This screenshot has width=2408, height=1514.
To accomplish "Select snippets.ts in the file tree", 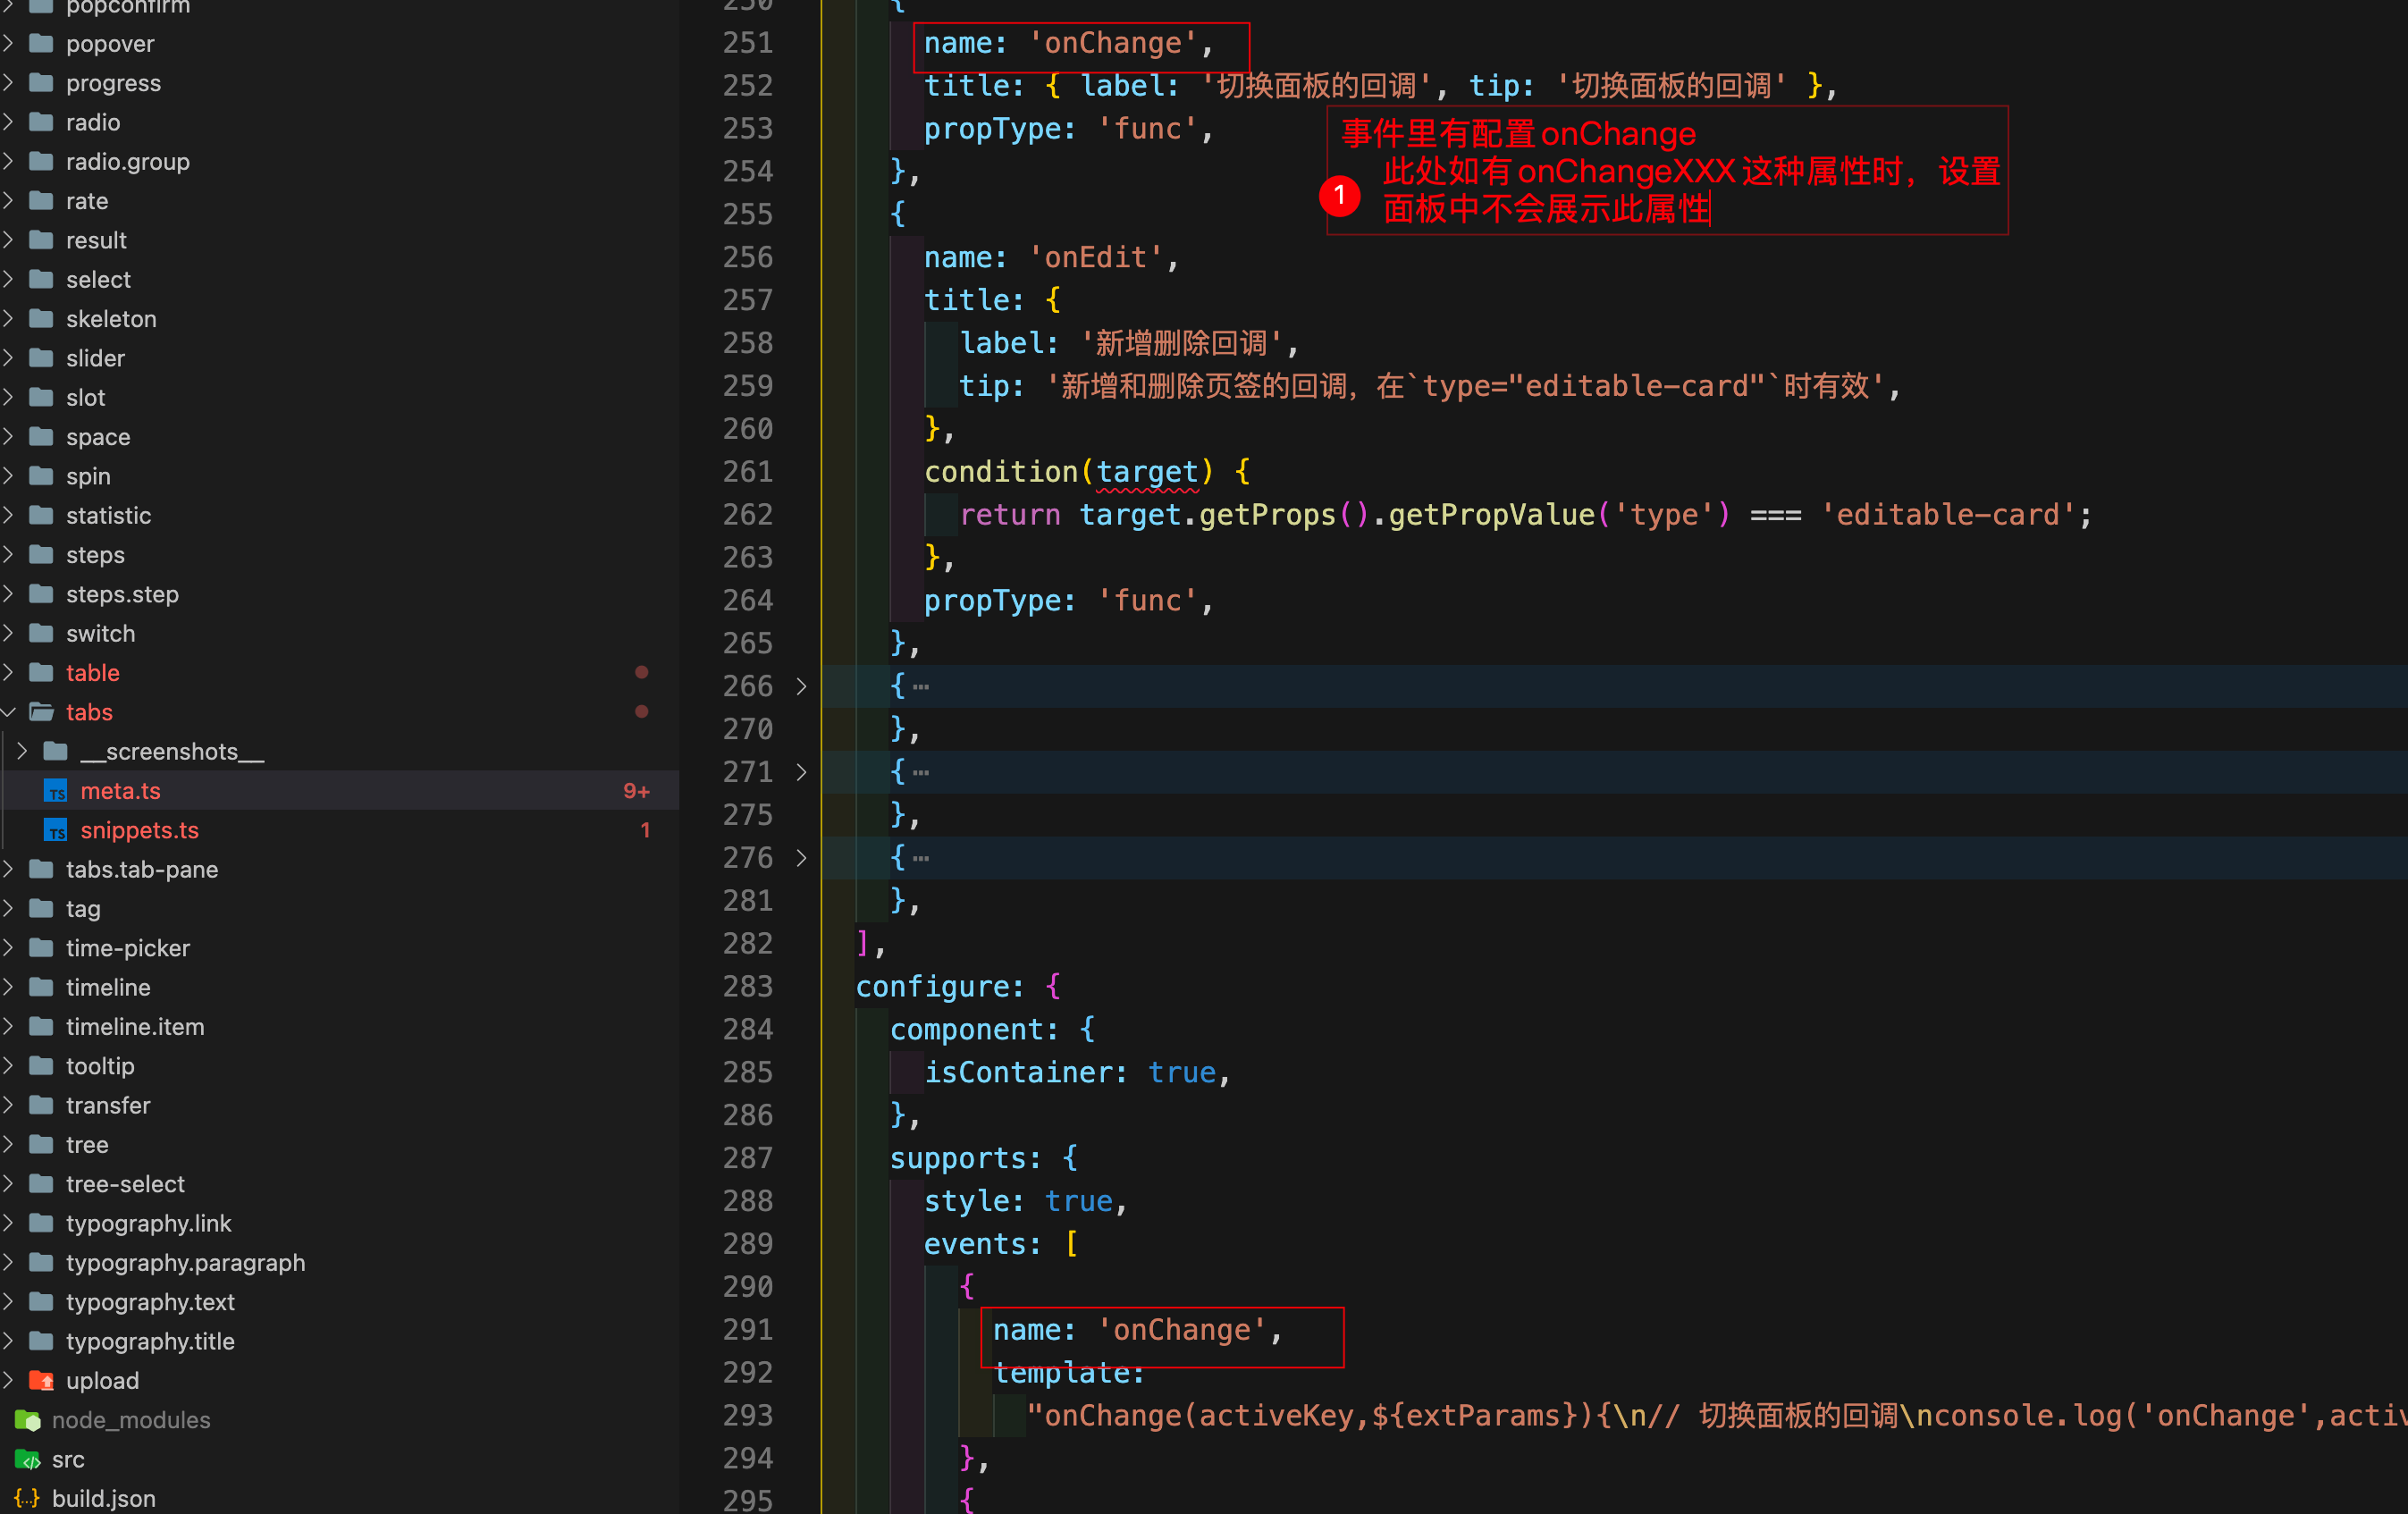I will click(x=139, y=830).
